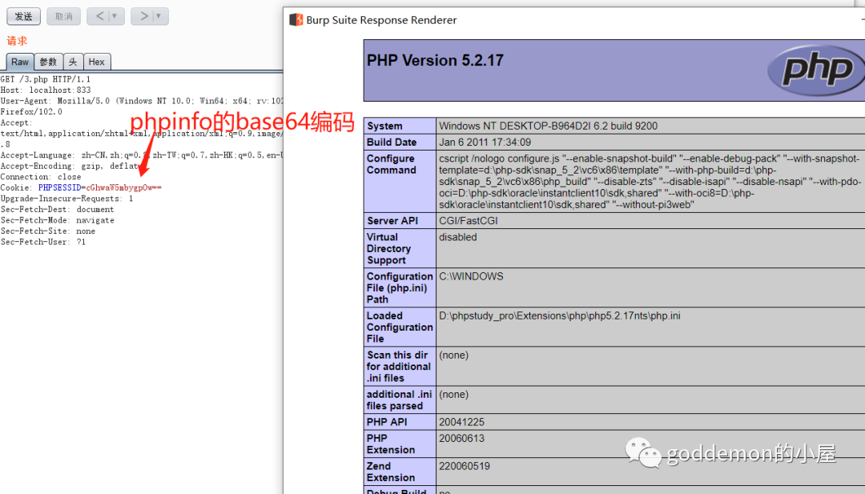865x494 pixels.
Task: Click the System row label
Action: click(x=384, y=126)
